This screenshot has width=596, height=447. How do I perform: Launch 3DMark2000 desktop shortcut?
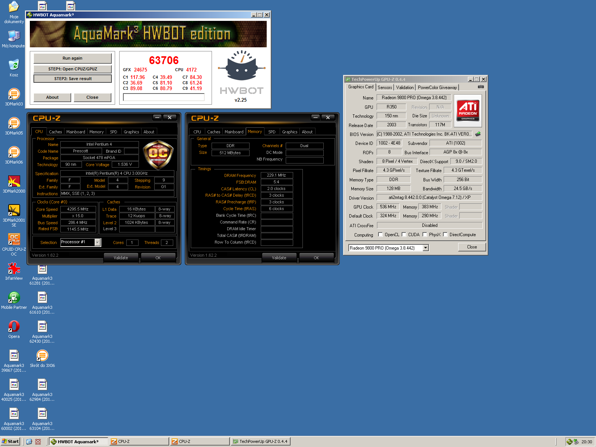point(14,184)
